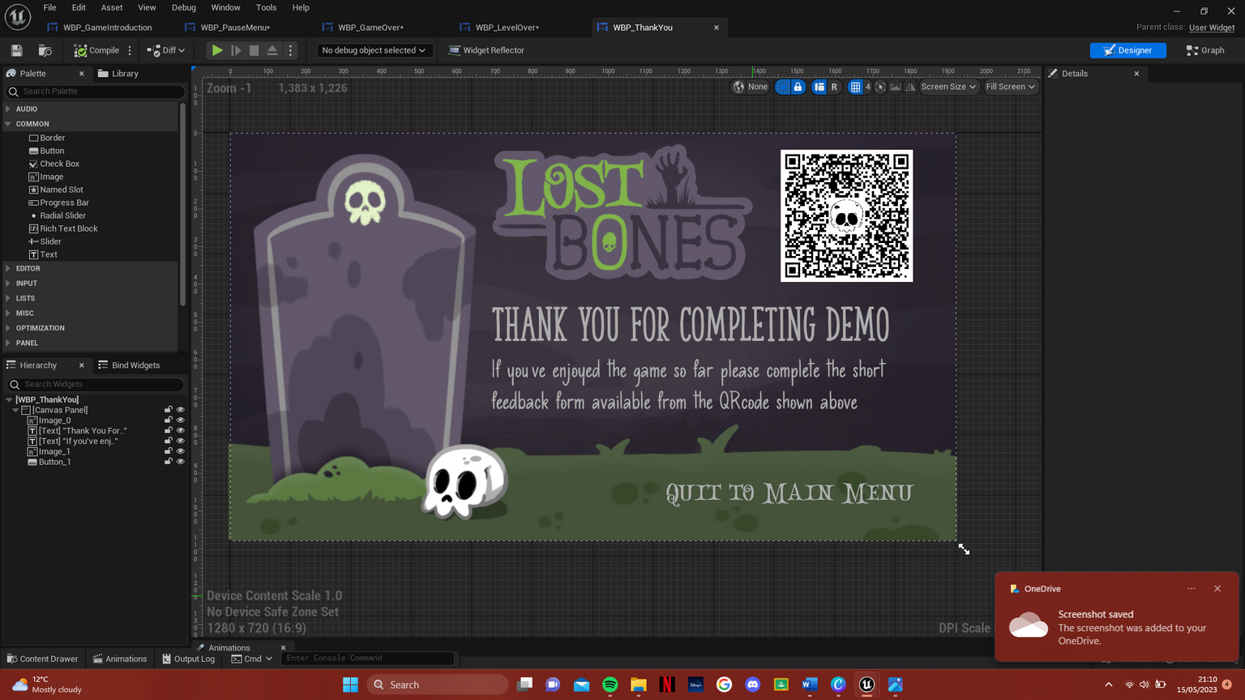Switch to Designer mode

(x=1127, y=50)
